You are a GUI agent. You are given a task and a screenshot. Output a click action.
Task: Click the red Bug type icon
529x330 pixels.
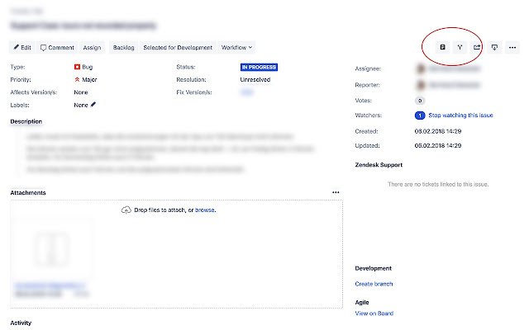(77, 67)
